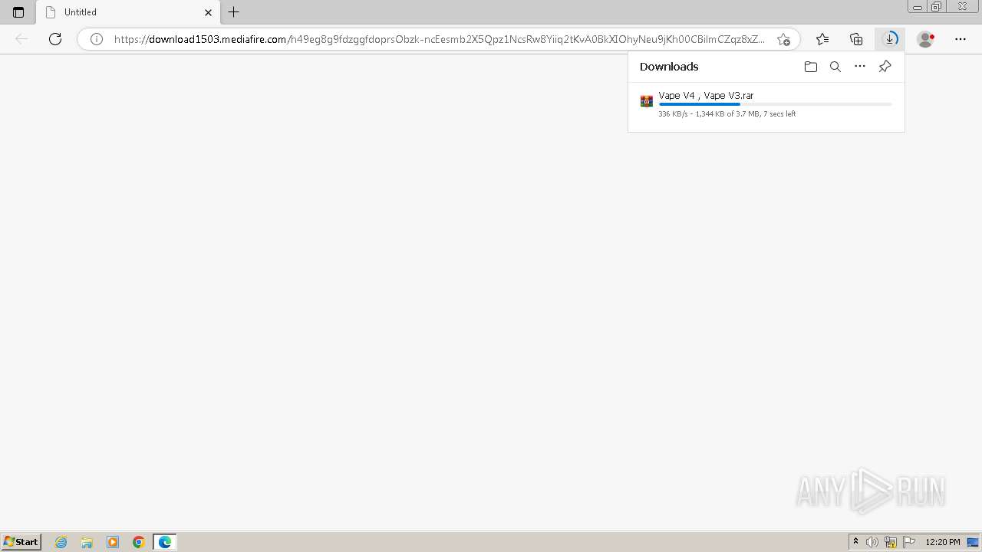
Task: Open Action Center flag icon
Action: point(909,542)
